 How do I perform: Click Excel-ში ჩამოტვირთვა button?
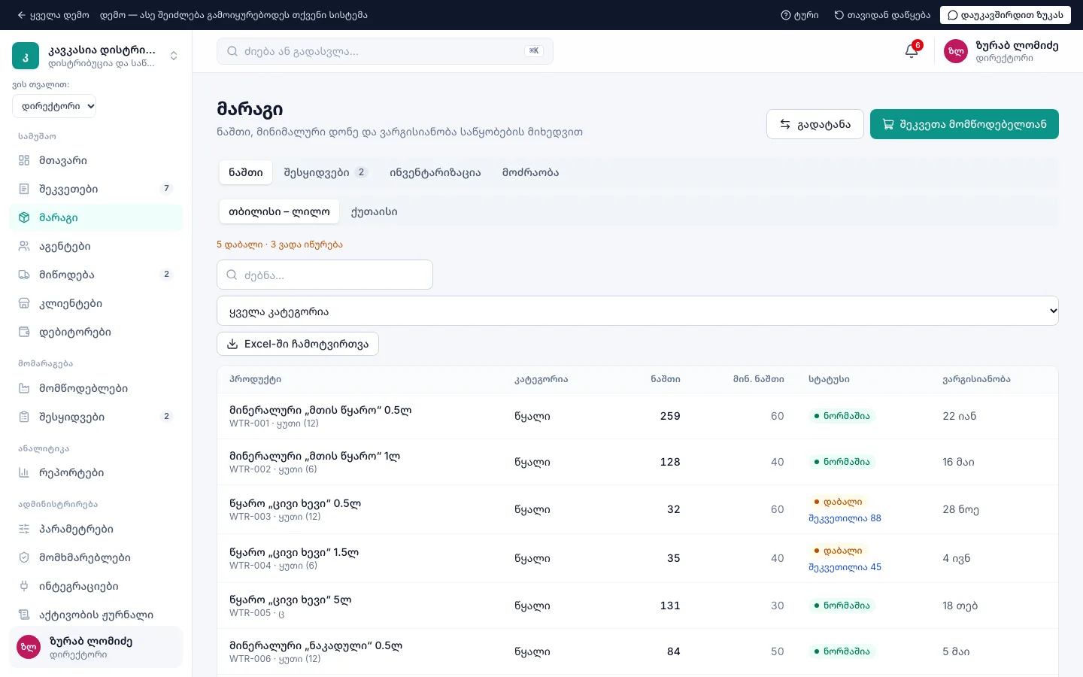tap(298, 344)
